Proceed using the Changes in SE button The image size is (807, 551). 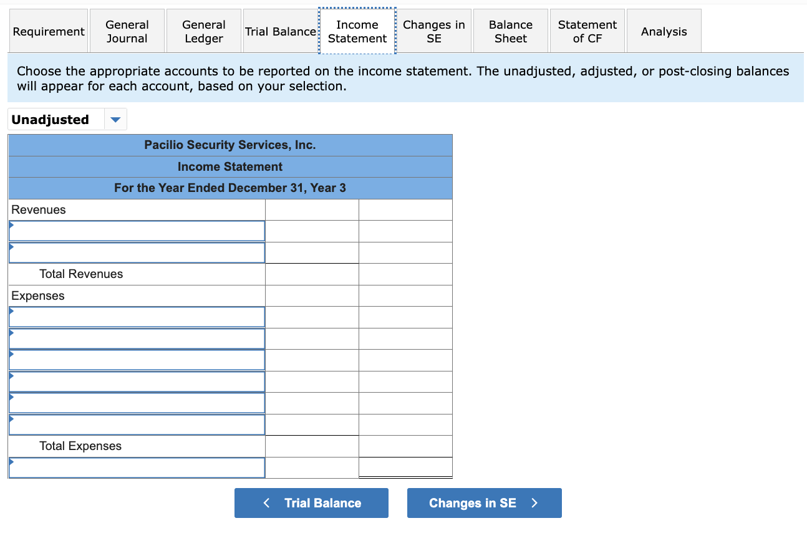pyautogui.click(x=484, y=503)
